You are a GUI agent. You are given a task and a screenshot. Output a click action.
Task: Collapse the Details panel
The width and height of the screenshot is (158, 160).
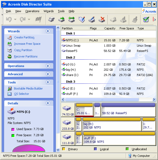[x=48, y=103]
